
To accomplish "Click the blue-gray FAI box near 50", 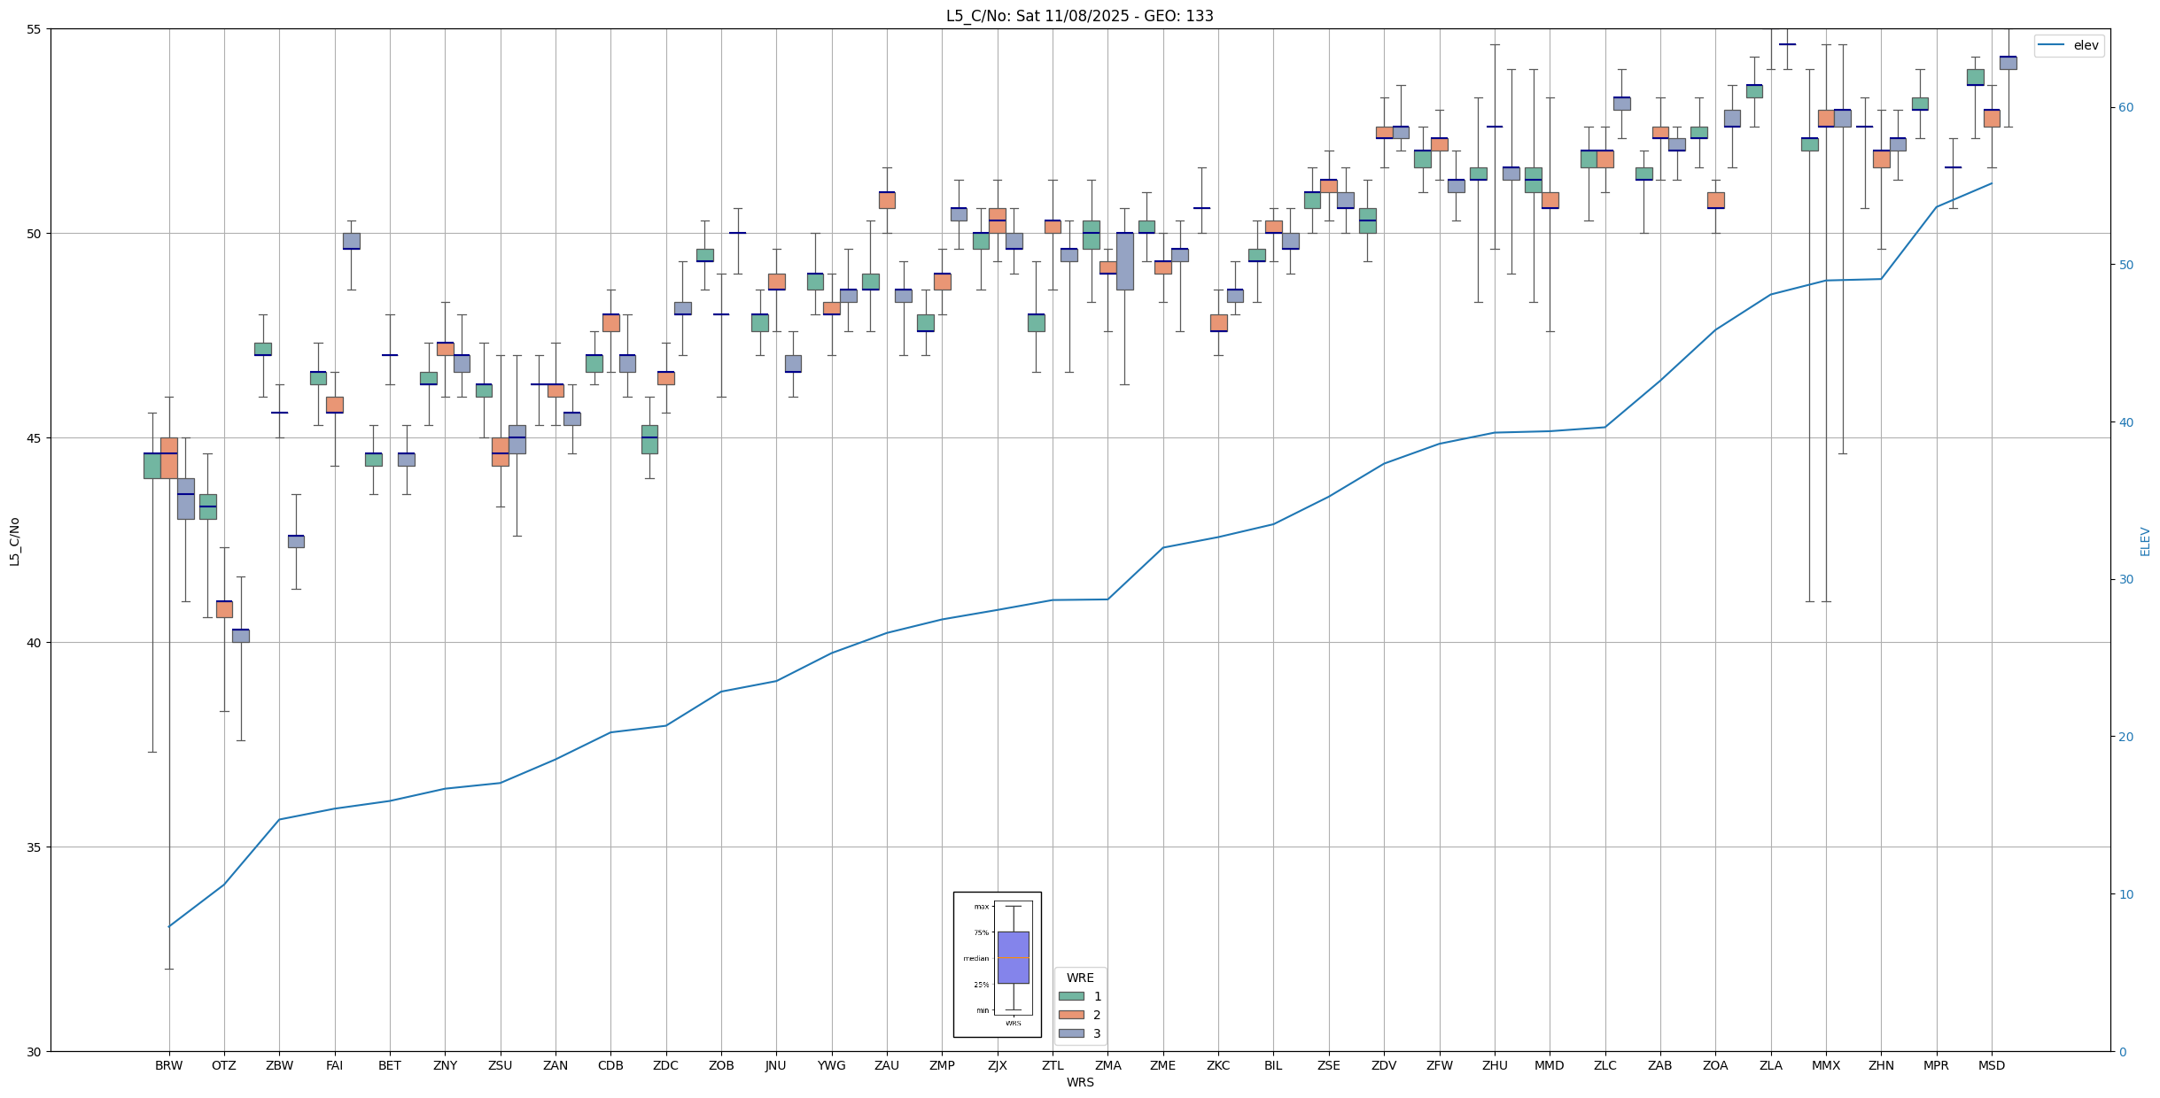I will (x=351, y=241).
